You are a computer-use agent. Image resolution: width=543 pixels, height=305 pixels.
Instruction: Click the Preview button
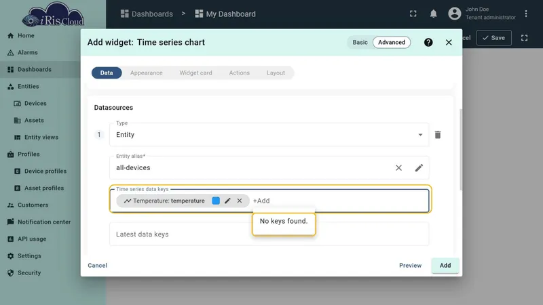pyautogui.click(x=411, y=265)
